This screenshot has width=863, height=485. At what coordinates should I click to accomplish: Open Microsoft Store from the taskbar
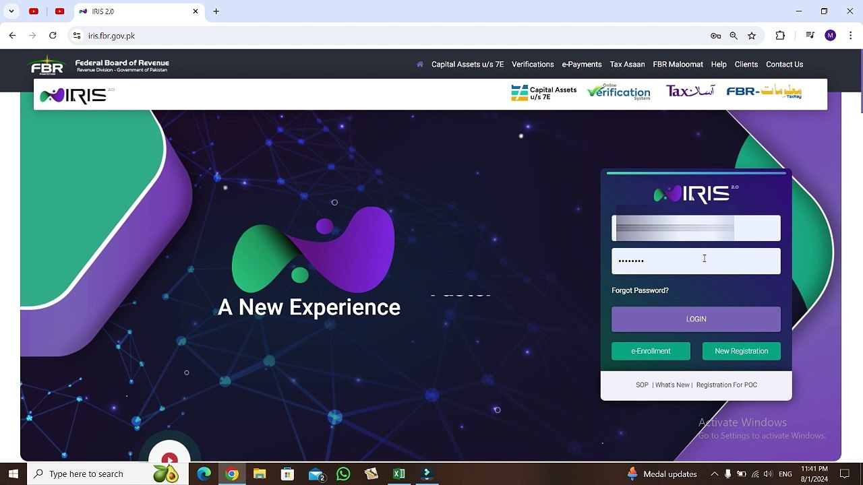tap(287, 474)
